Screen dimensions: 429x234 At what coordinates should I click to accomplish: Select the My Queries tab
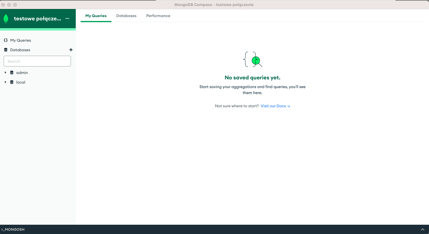pos(96,16)
